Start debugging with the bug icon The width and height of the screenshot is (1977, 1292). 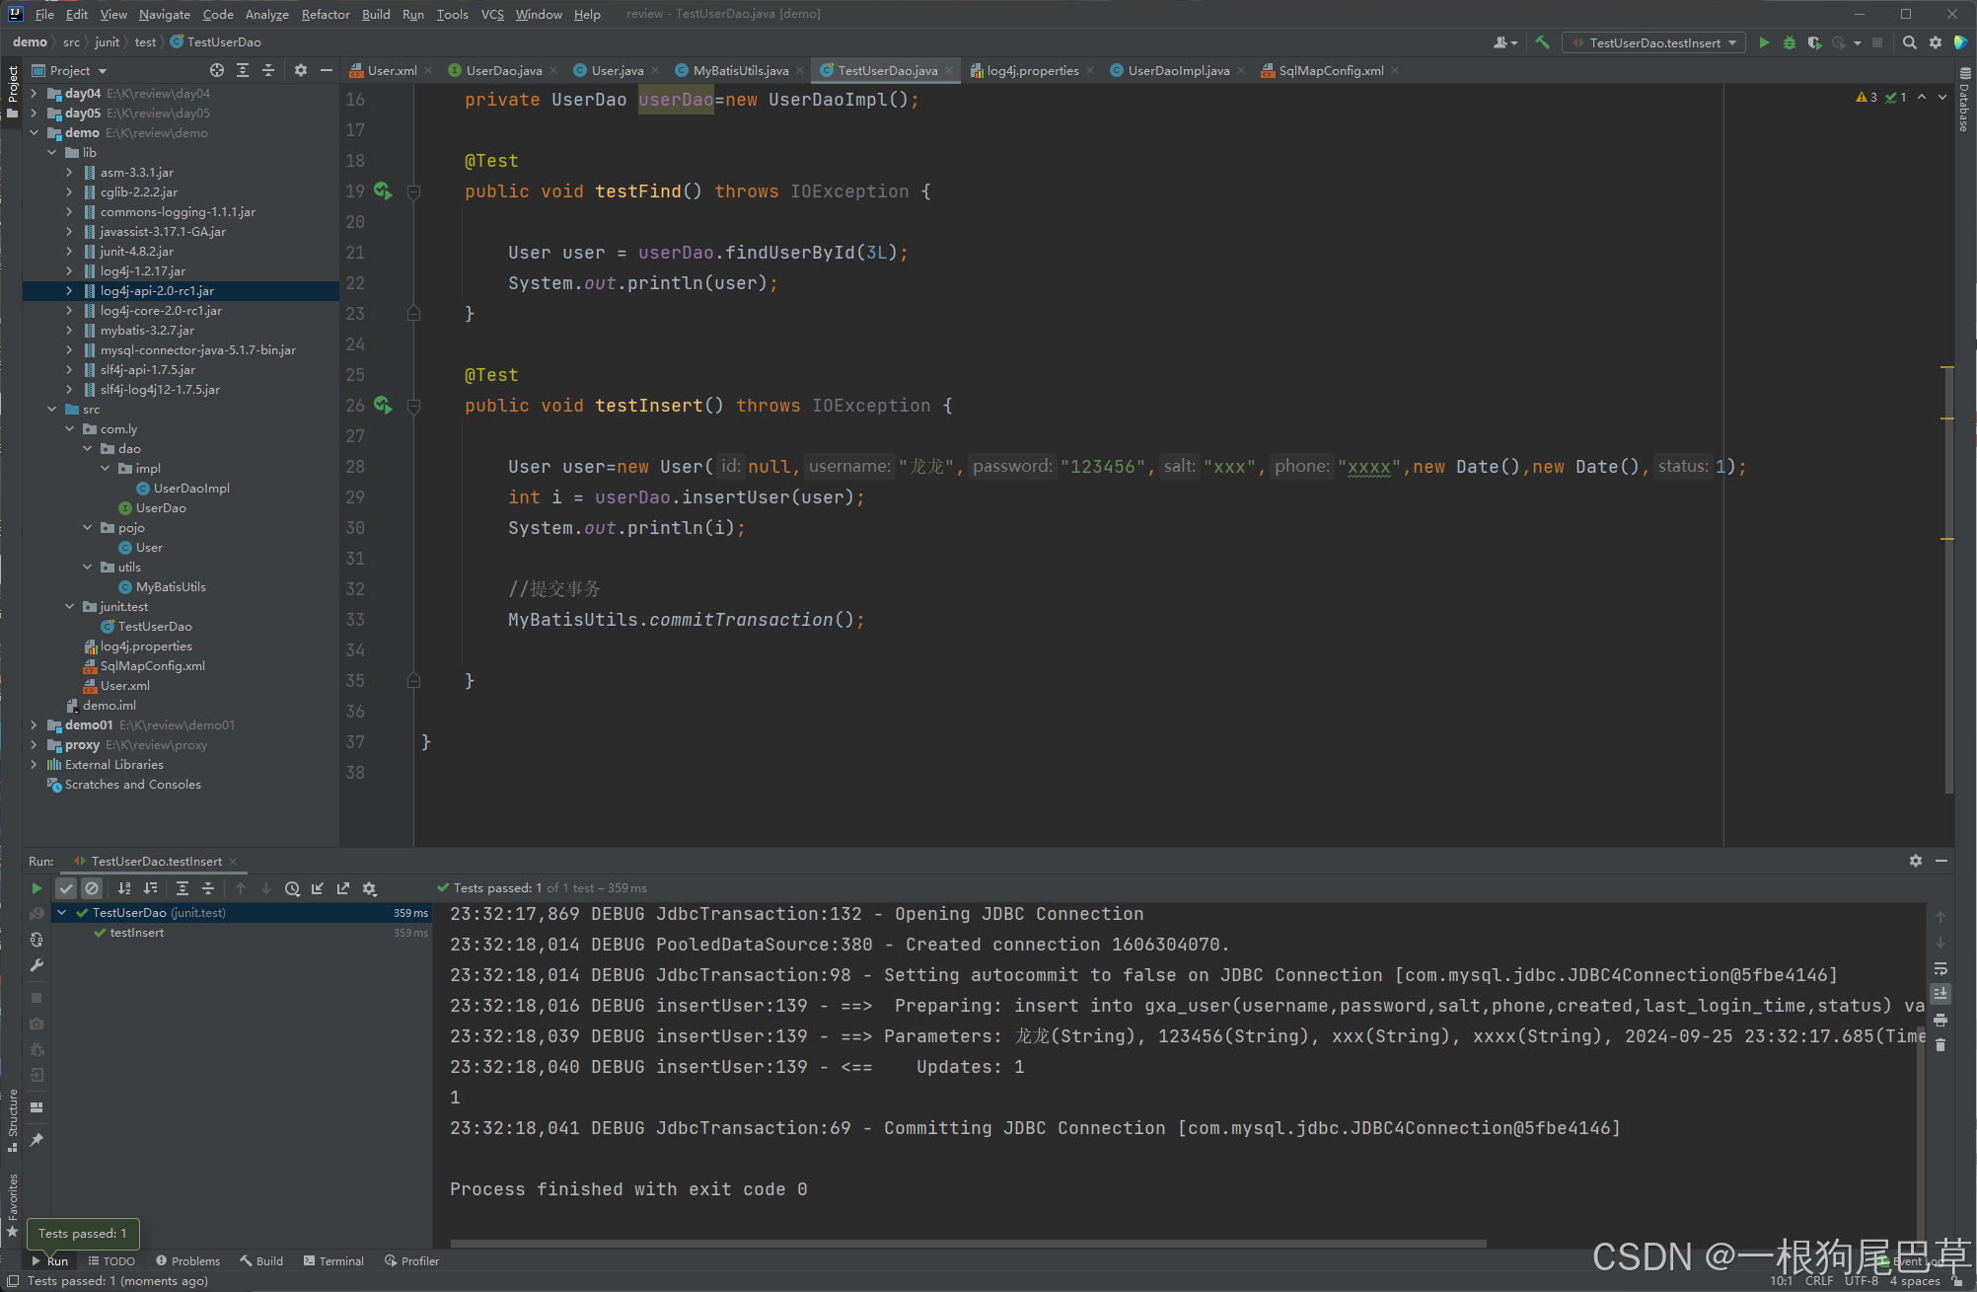(x=1789, y=42)
